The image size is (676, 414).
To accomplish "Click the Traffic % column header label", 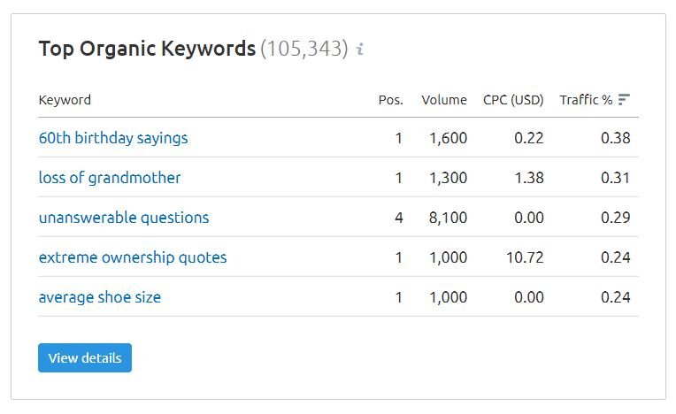I will (x=586, y=100).
